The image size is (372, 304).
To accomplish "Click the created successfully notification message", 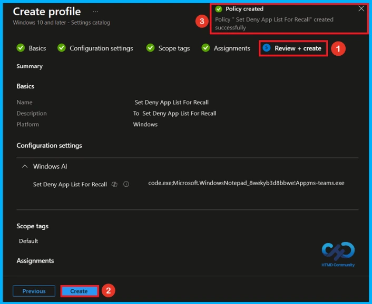I will point(274,24).
